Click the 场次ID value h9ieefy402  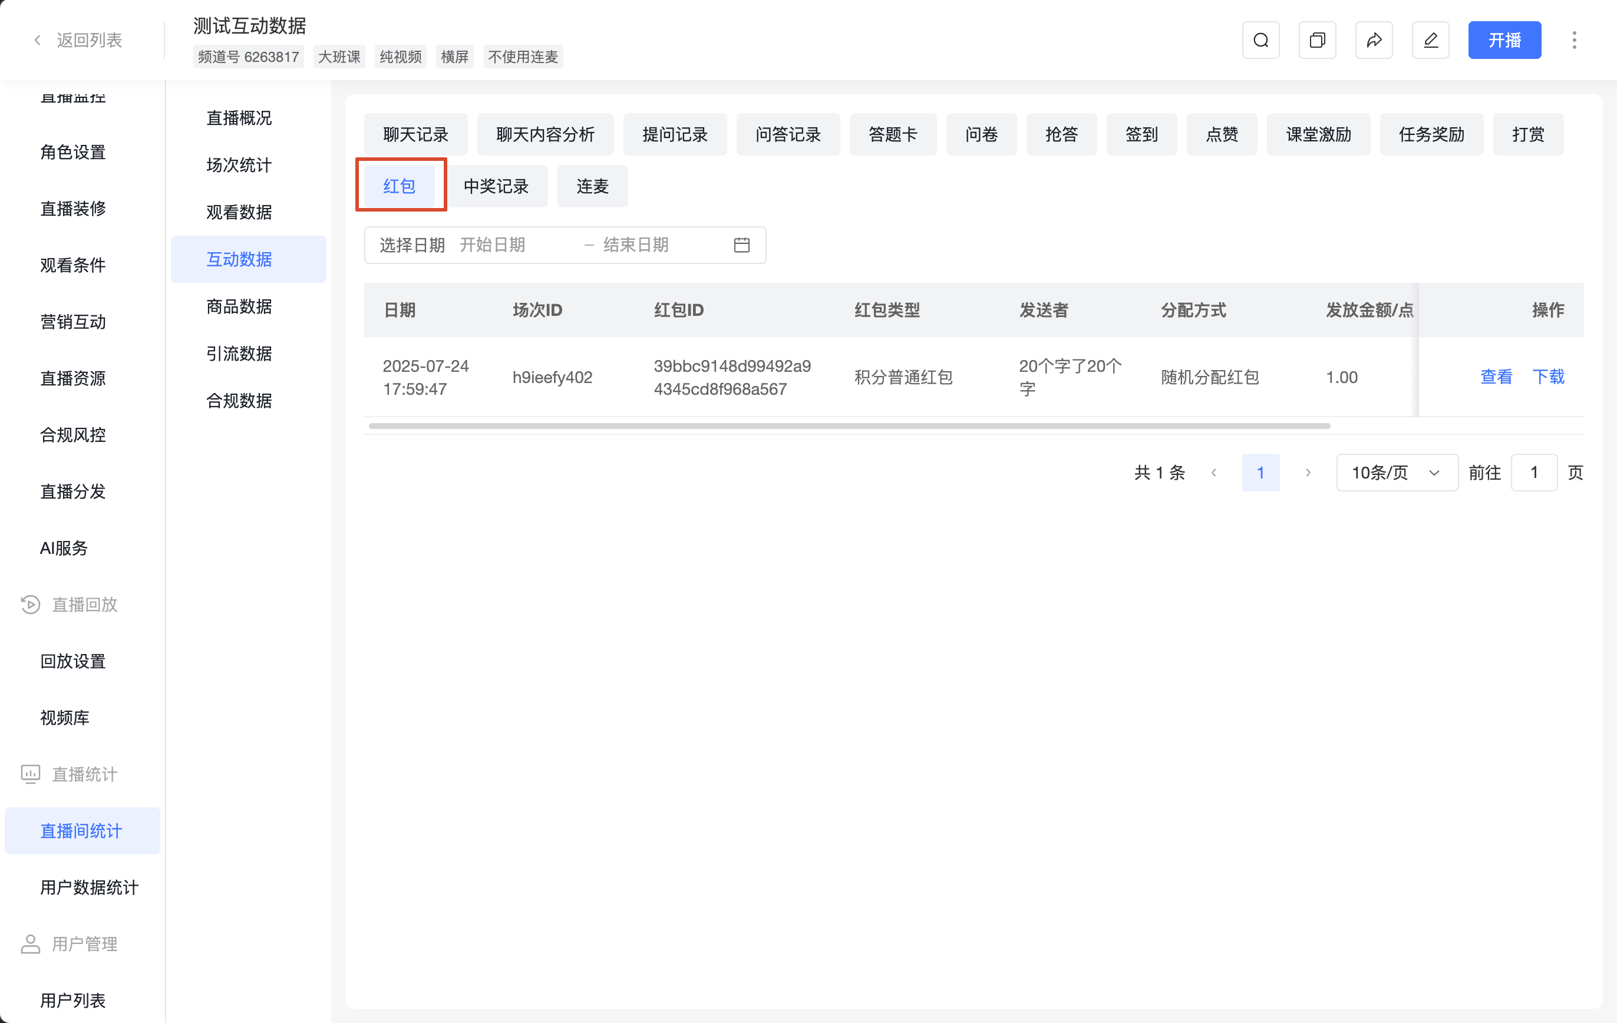(552, 378)
